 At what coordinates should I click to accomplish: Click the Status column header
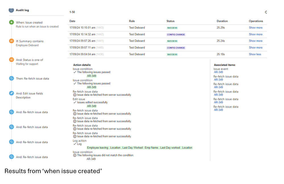(x=171, y=21)
